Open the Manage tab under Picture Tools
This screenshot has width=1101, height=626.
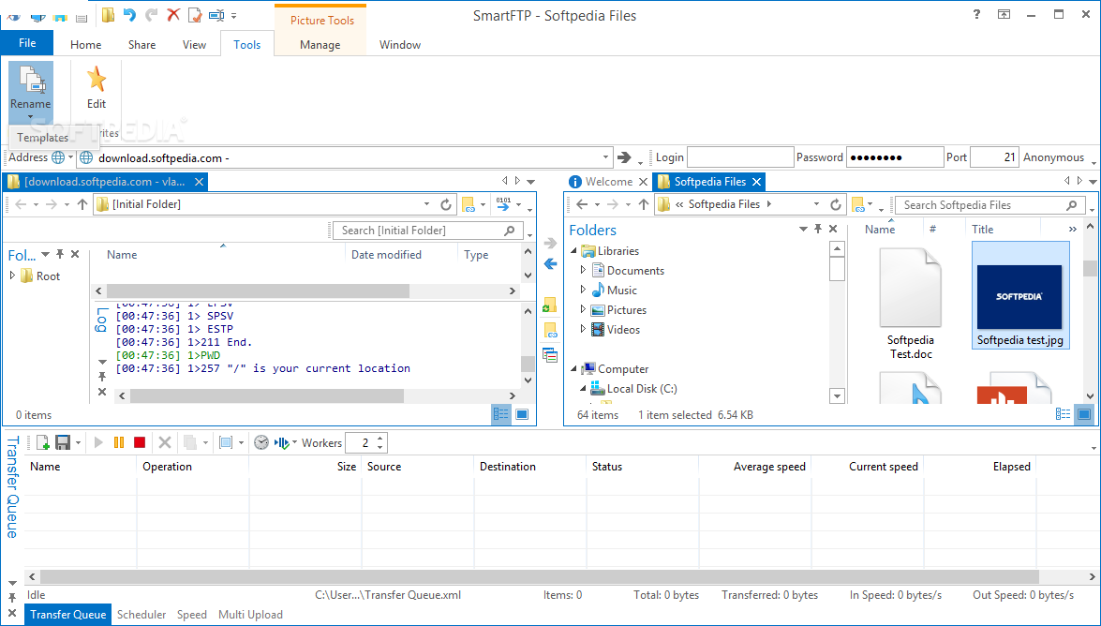[320, 44]
